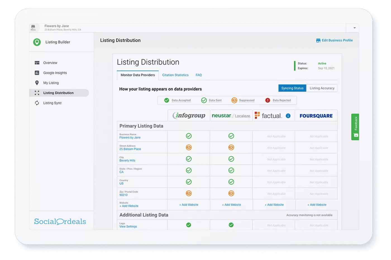
Task: Open the FAQ tab
Action: [x=199, y=75]
